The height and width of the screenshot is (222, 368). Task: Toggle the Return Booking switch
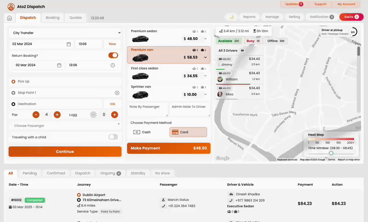pos(113,55)
